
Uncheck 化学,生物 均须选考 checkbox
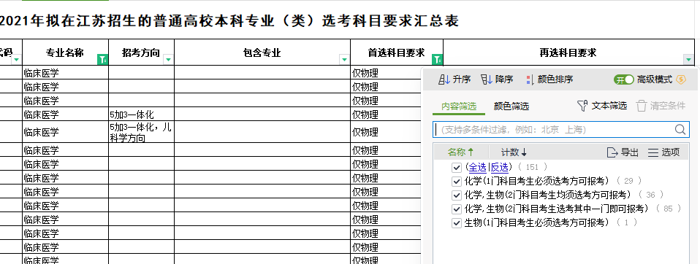(x=456, y=195)
